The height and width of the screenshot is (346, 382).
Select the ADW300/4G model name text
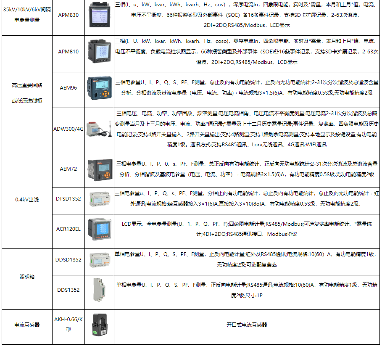[68, 129]
